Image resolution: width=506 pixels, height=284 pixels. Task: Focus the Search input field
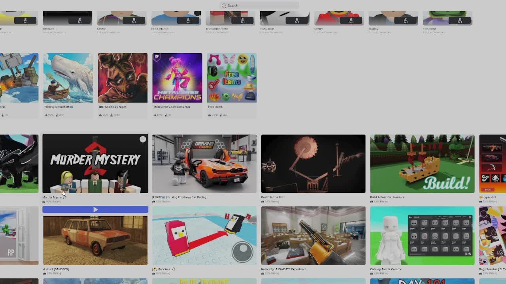tap(259, 6)
